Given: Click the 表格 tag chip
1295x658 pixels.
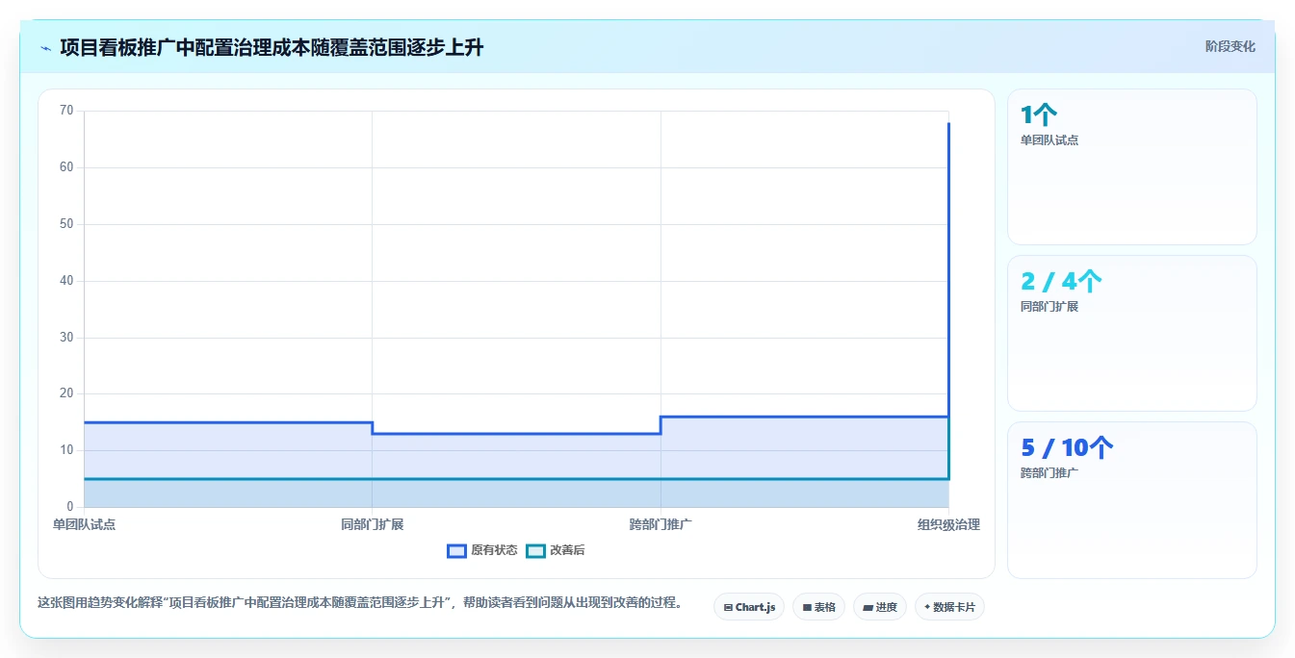Looking at the screenshot, I should [818, 607].
